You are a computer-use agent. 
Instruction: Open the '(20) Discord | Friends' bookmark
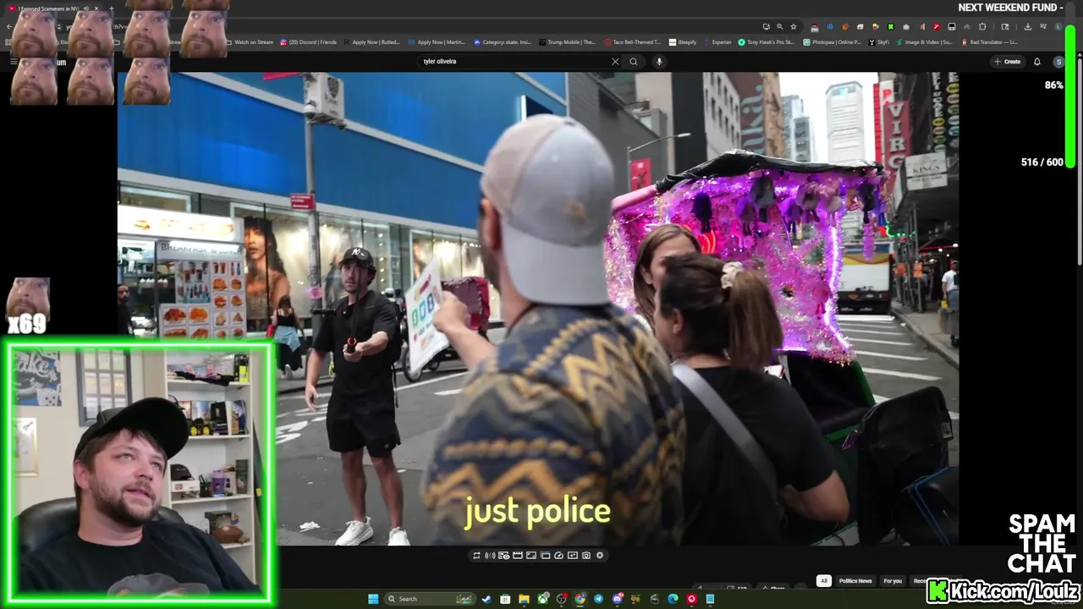(x=308, y=41)
